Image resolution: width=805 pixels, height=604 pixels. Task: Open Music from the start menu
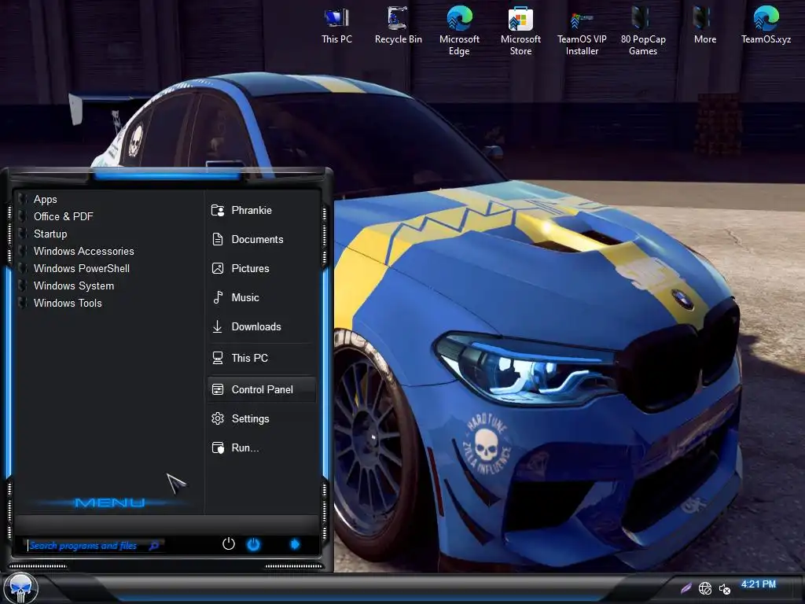click(x=262, y=297)
